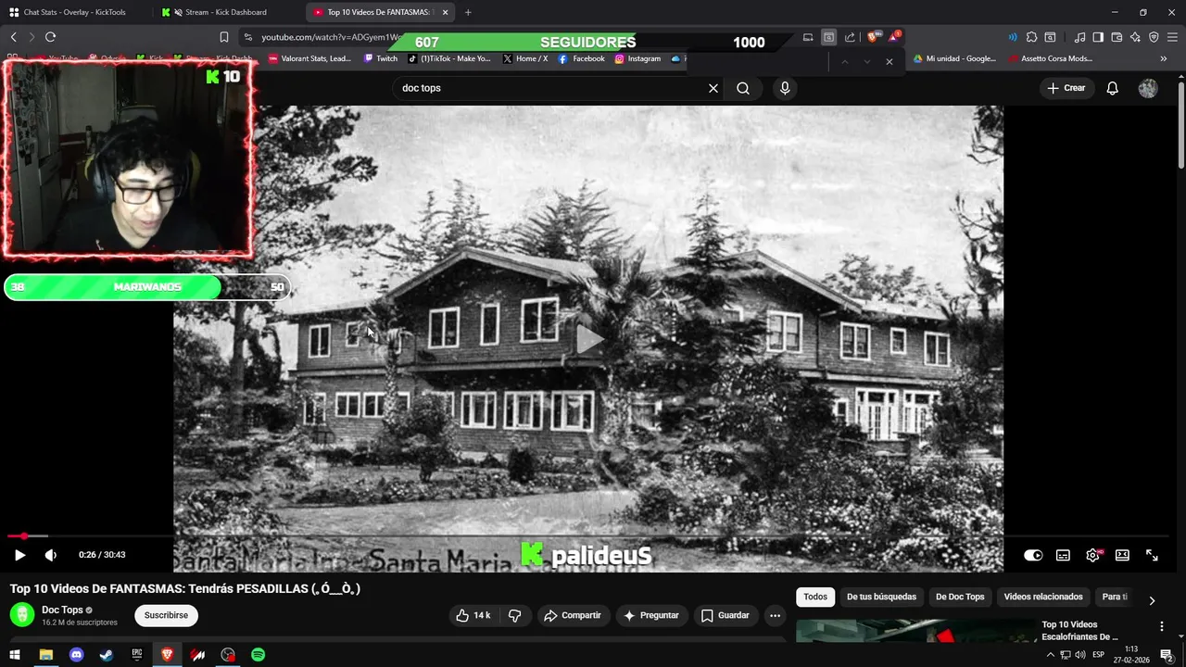Viewport: 1186px width, 667px height.
Task: Mute the video volume
Action: 51,555
